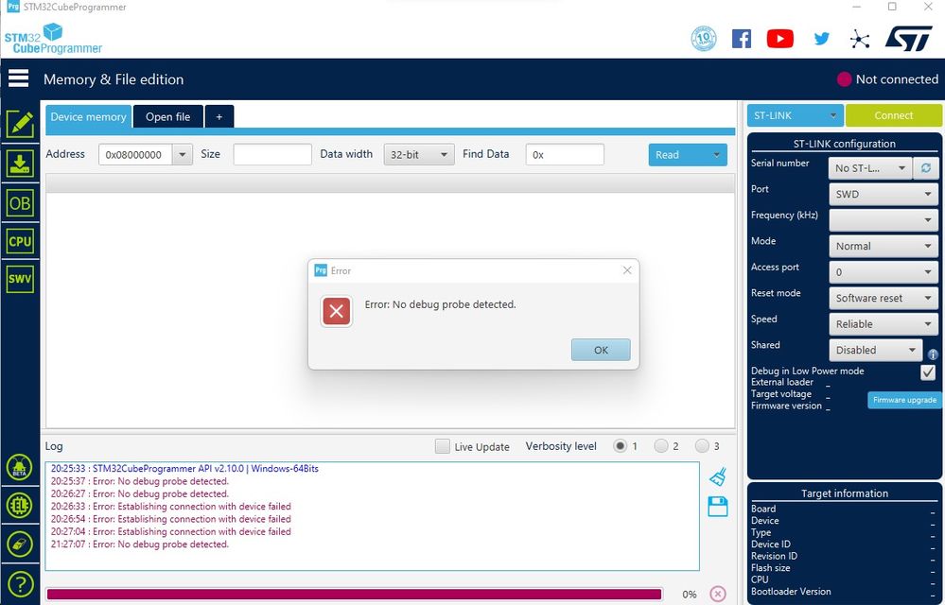Image resolution: width=945 pixels, height=605 pixels.
Task: Open the Port SWD dropdown
Action: point(884,194)
